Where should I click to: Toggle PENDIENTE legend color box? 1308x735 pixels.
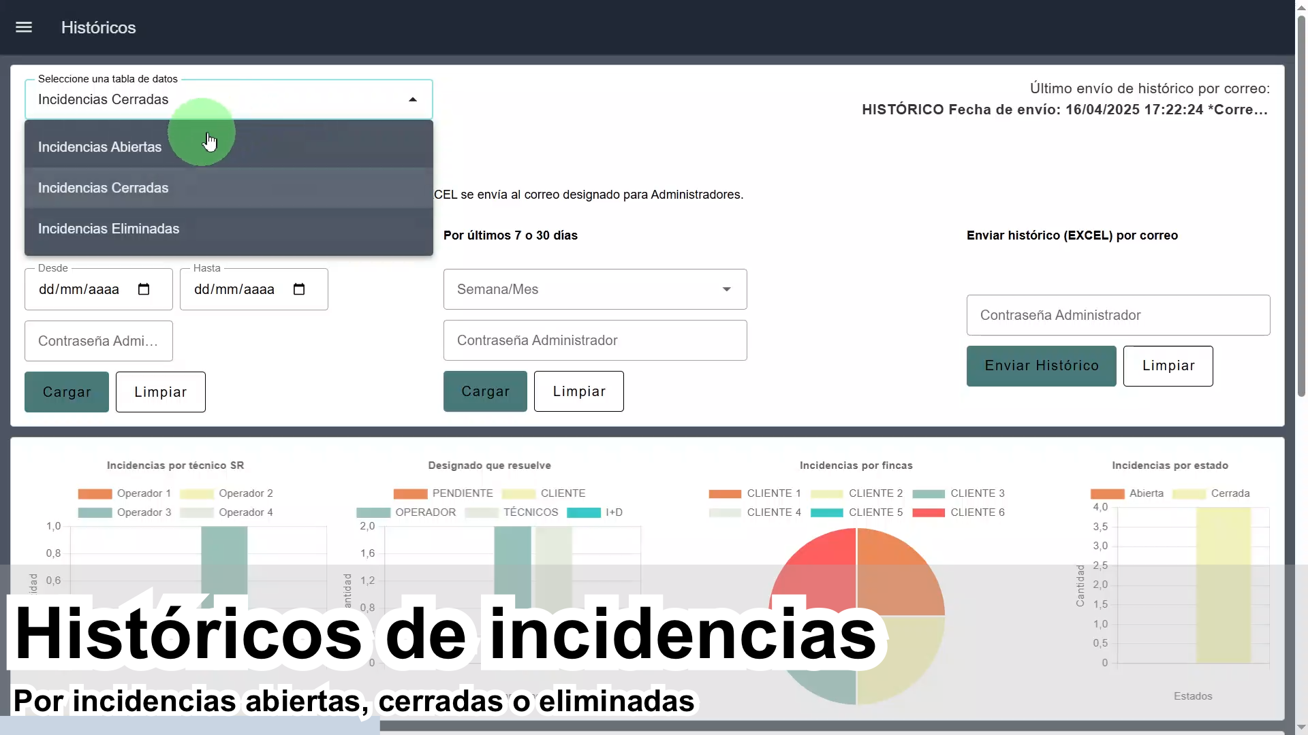(410, 493)
